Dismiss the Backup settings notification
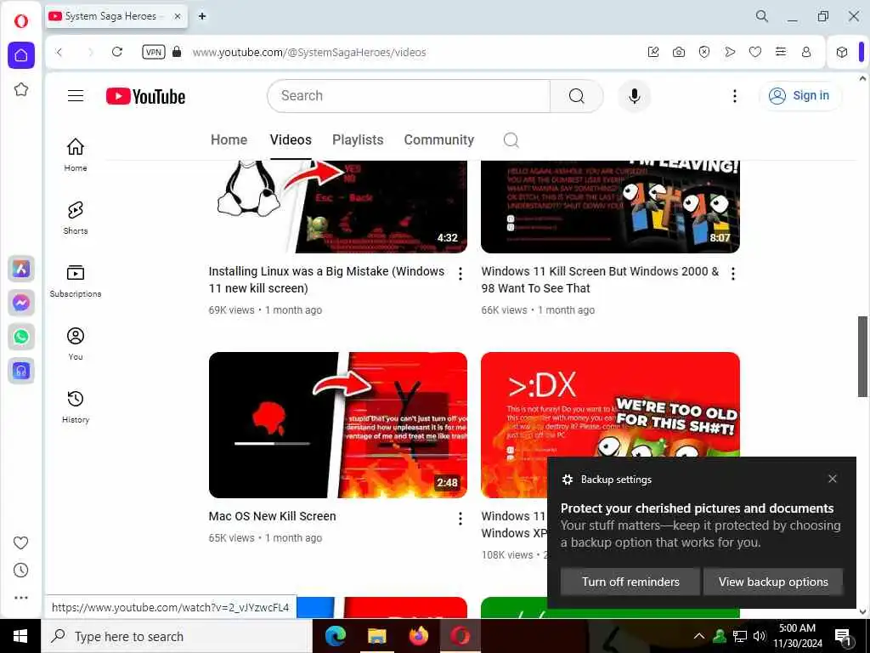Screen dimensions: 870x653 833,479
